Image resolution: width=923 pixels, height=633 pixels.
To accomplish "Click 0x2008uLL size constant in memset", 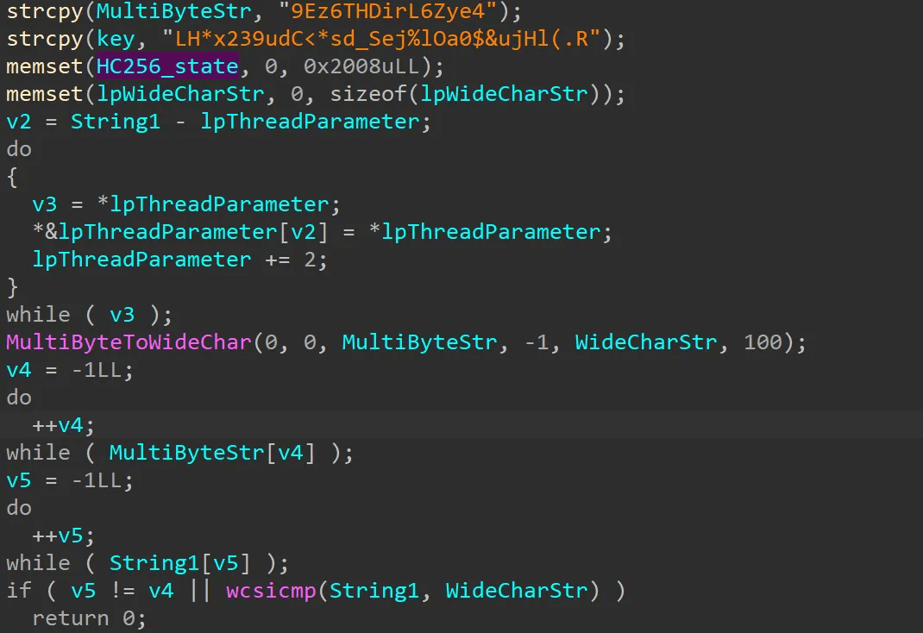I will (x=361, y=66).
